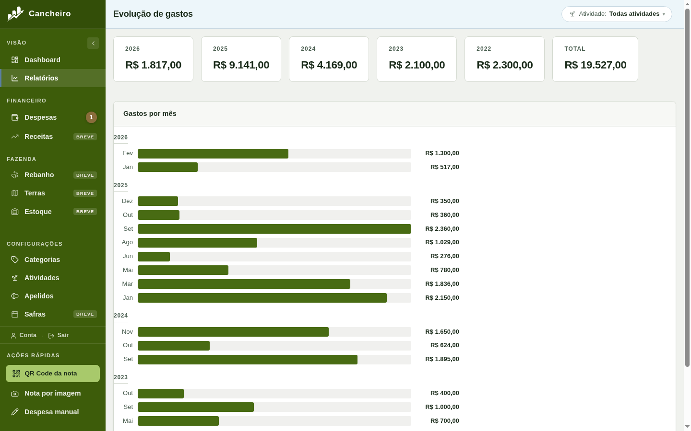The image size is (691, 431).
Task: Click the Nov 2024 bar row value R$ 1.650,00
Action: (442, 332)
